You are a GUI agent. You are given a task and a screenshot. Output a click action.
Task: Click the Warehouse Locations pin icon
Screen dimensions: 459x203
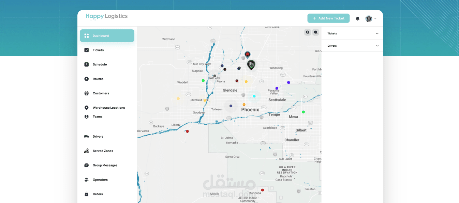pyautogui.click(x=86, y=108)
